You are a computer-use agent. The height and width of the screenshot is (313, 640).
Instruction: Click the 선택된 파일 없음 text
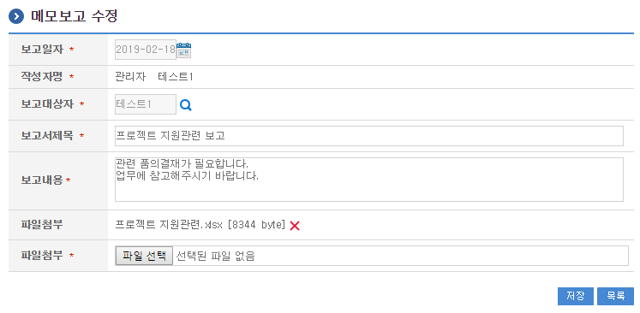point(216,257)
